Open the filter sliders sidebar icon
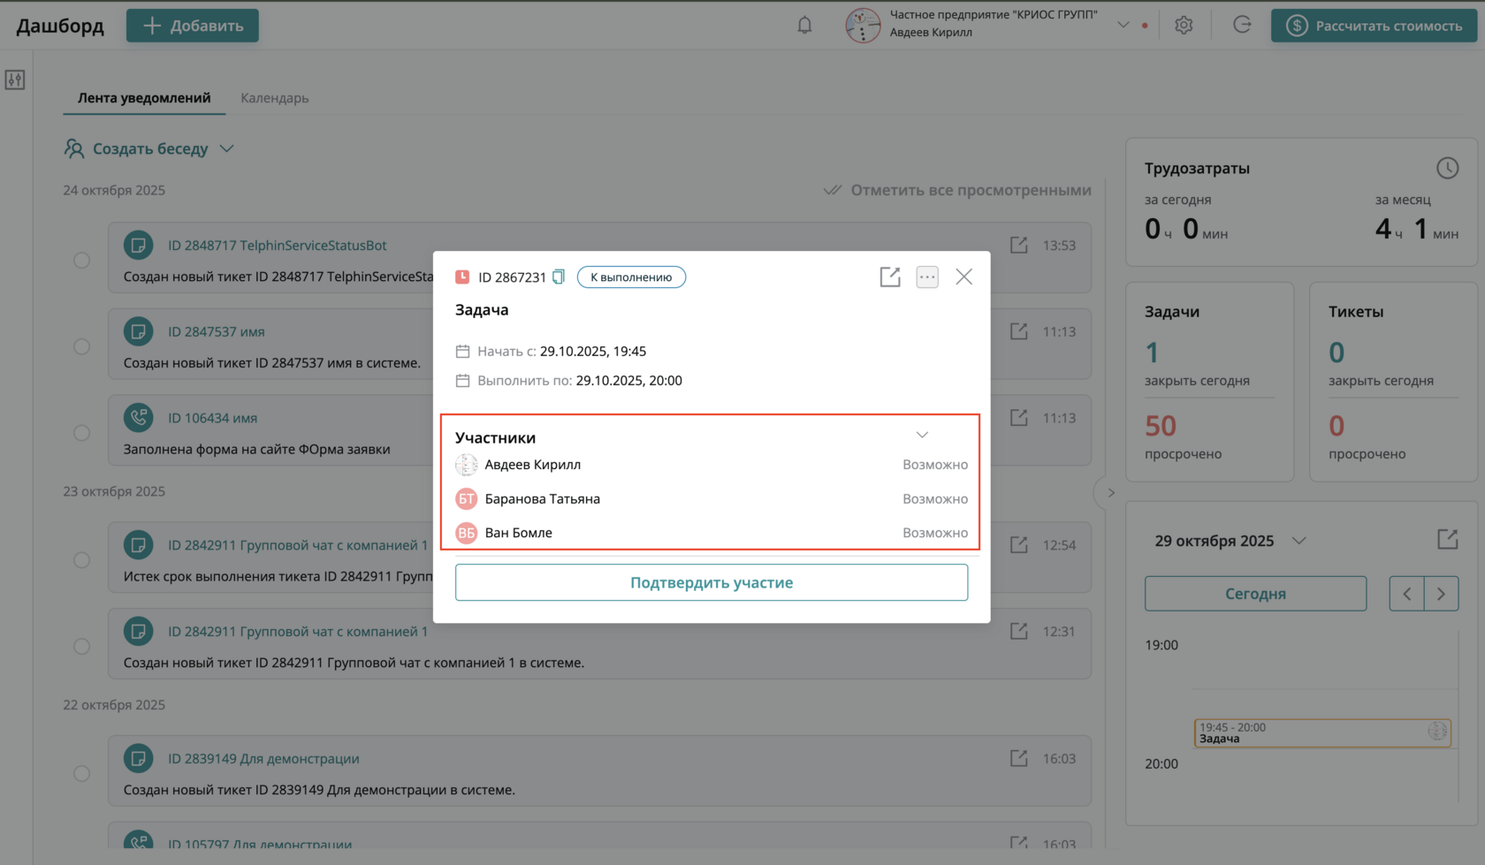The width and height of the screenshot is (1485, 865). tap(15, 80)
